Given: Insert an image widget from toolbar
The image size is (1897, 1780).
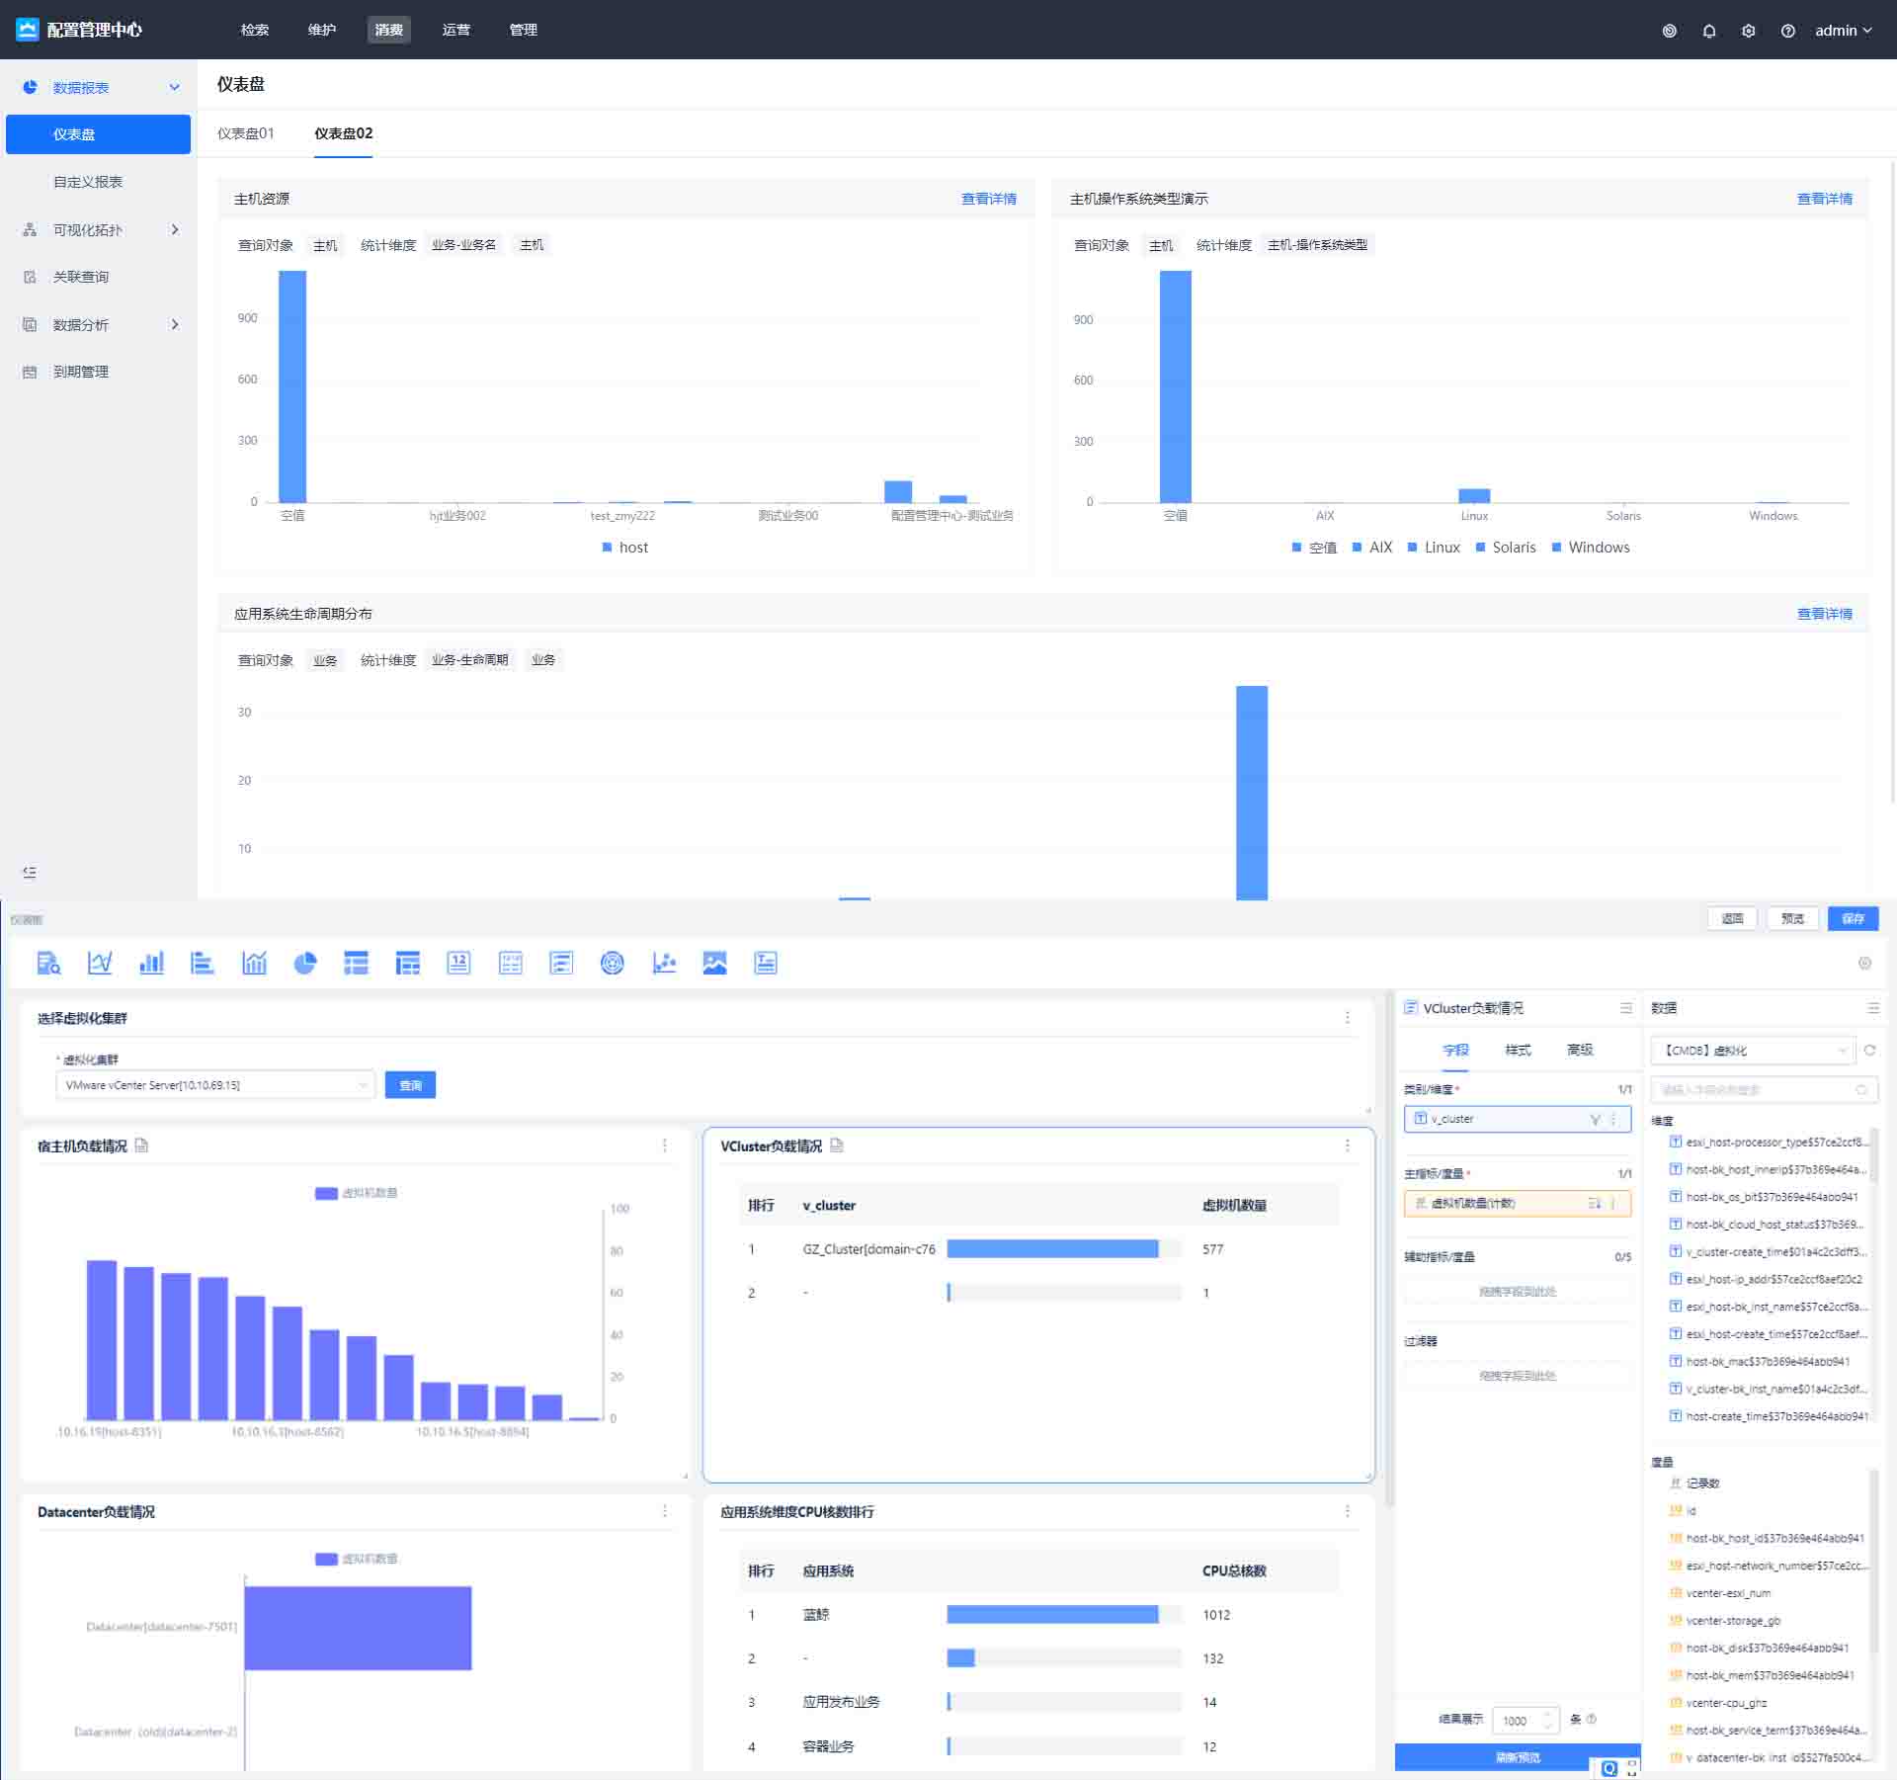Looking at the screenshot, I should (714, 963).
